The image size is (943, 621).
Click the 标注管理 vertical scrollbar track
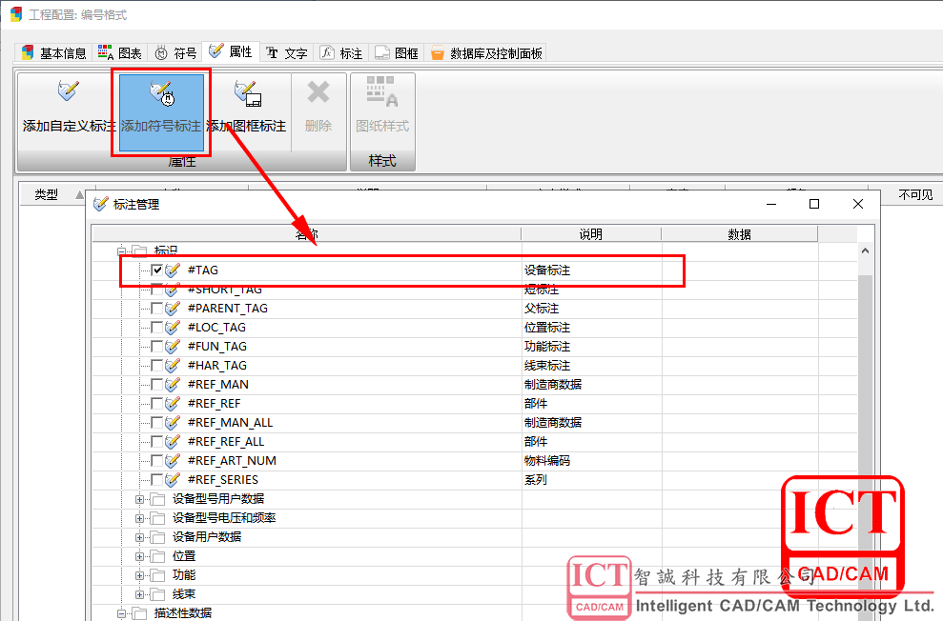pyautogui.click(x=865, y=432)
